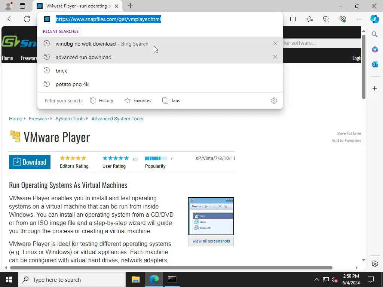Click the browser back arrow
Viewport: 383px width, 287px height.
point(10,19)
